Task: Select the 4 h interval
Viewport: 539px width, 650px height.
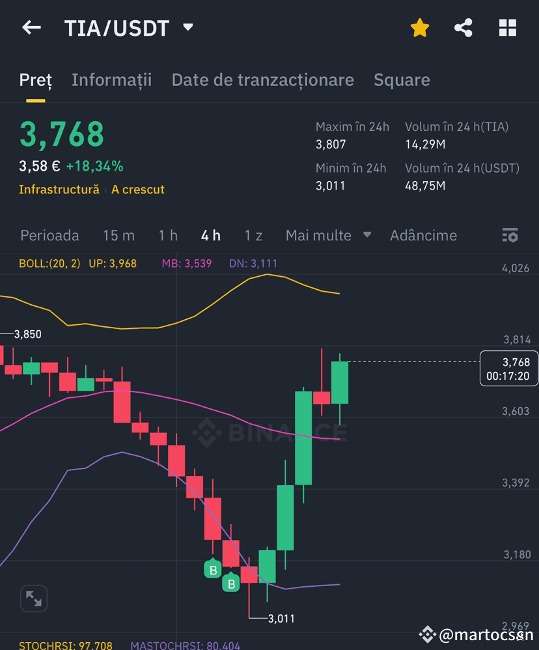Action: [x=210, y=236]
